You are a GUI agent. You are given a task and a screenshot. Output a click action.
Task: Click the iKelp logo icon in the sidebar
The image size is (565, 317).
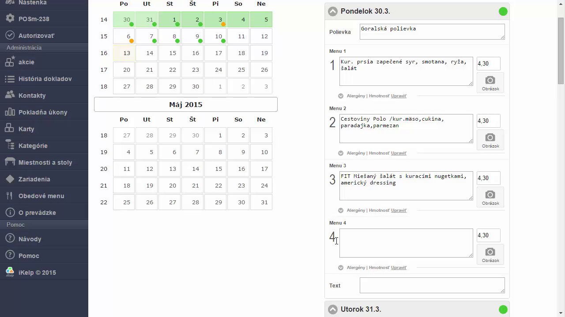point(10,272)
